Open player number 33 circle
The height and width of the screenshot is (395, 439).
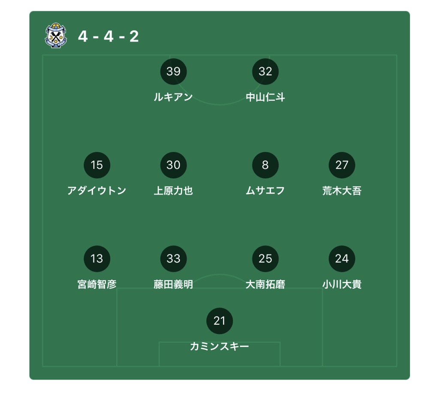coord(173,259)
